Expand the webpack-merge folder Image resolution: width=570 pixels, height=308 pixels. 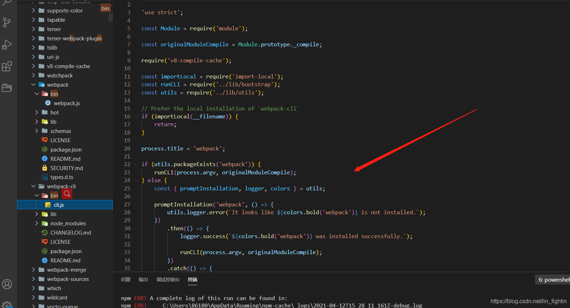tap(33, 270)
